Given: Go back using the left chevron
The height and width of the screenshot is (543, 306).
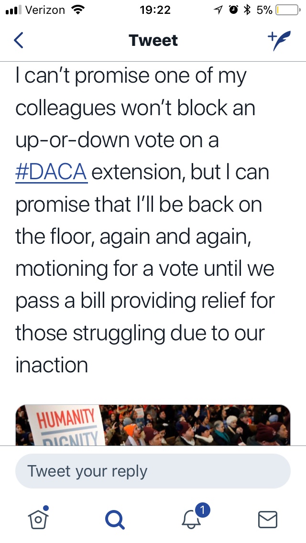Looking at the screenshot, I should (19, 41).
